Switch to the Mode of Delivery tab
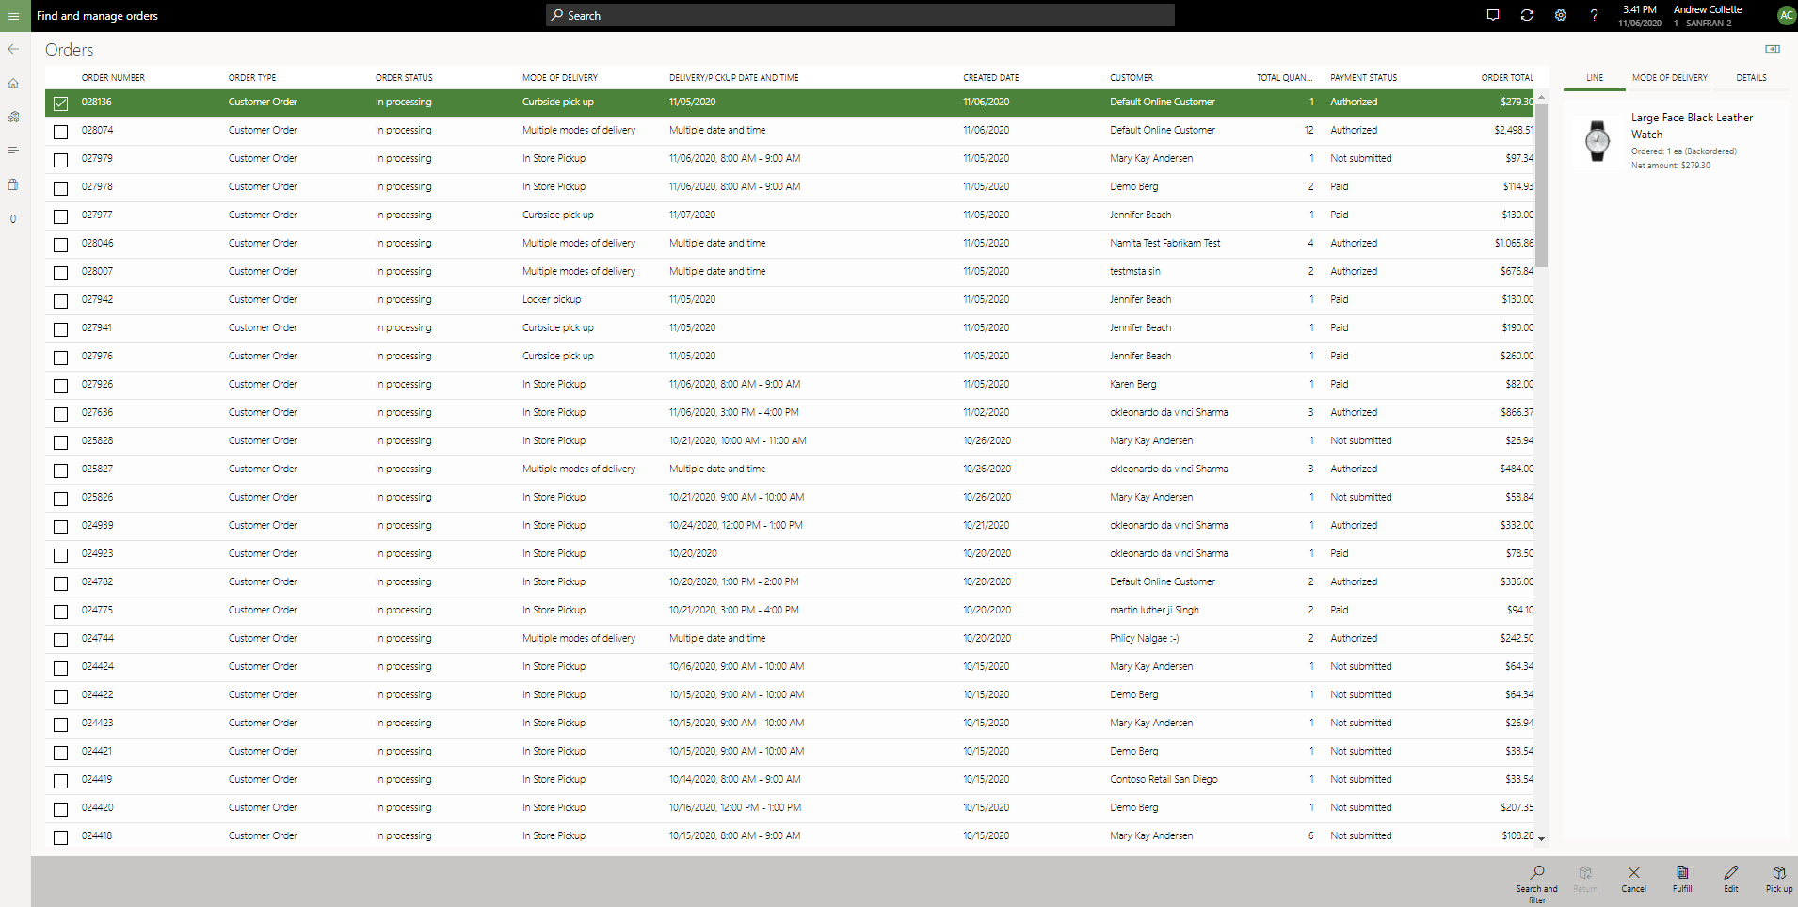Viewport: 1798px width, 907px height. [x=1669, y=77]
